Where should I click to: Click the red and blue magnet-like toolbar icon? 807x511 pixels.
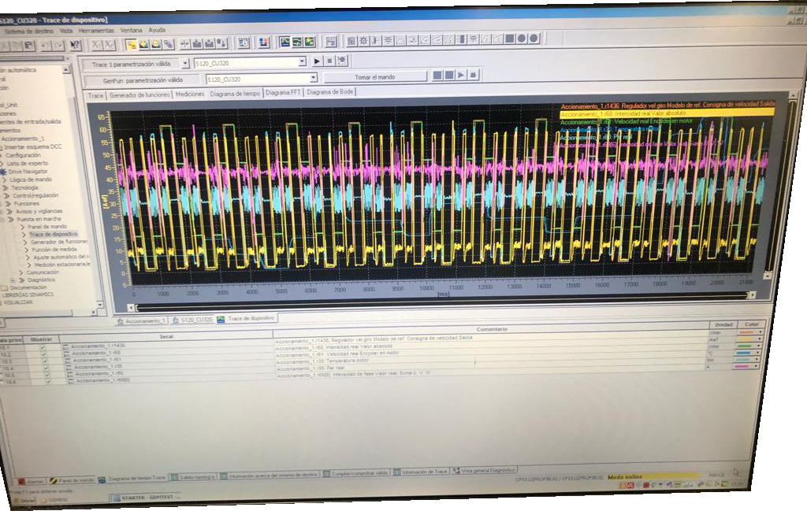tap(265, 43)
